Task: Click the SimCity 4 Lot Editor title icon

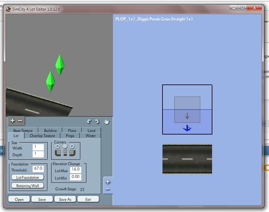Action: pos(8,9)
